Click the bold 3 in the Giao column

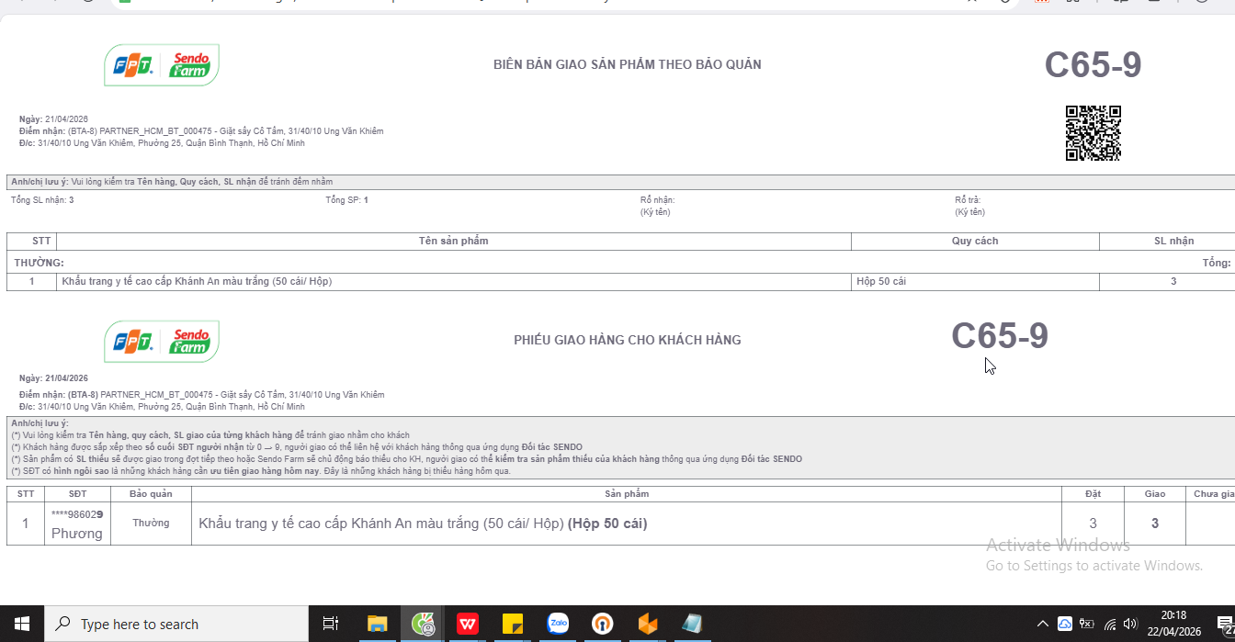pyautogui.click(x=1155, y=524)
